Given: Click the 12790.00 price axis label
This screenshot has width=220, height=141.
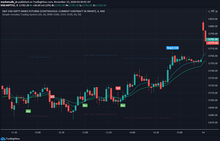Looking at the screenshot, I should coord(213,34).
